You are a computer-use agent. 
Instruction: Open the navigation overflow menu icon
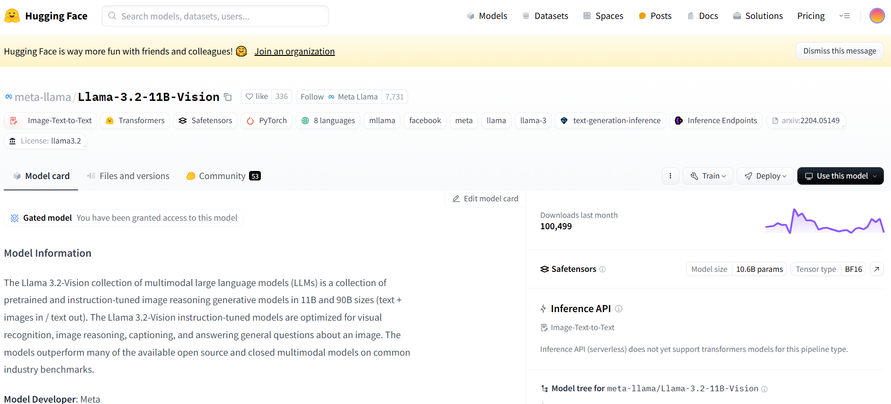click(x=845, y=16)
